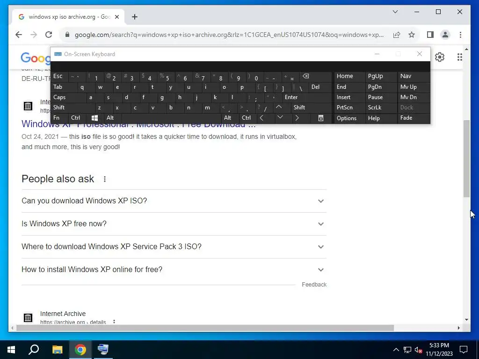The image size is (479, 359).
Task: Toggle ScrLk key on keyboard
Action: coord(381,108)
